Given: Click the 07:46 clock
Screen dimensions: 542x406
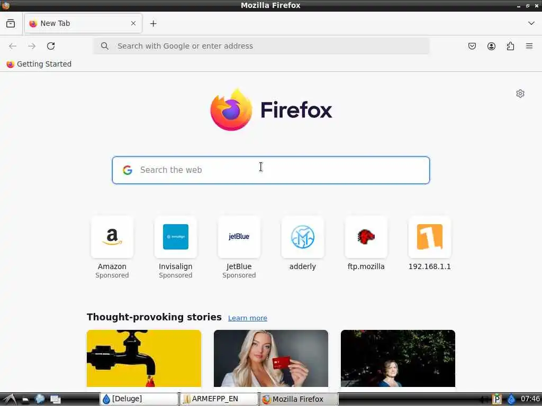Looking at the screenshot, I should pos(530,399).
